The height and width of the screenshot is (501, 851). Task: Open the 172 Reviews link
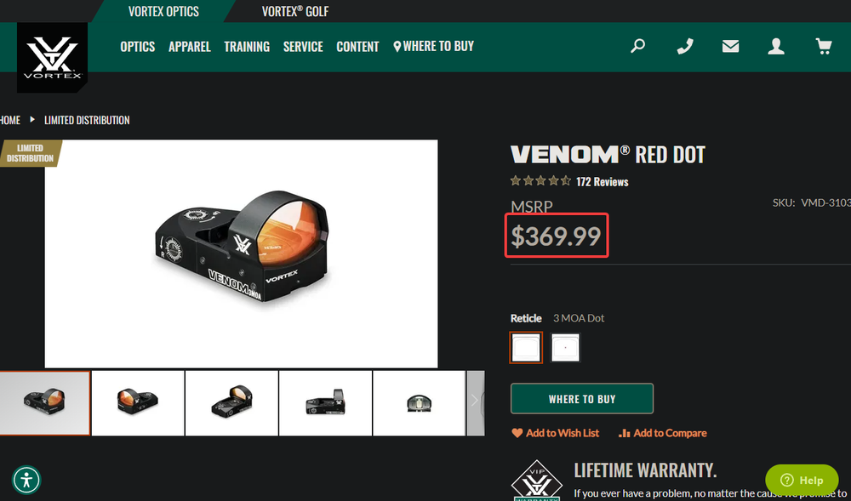pyautogui.click(x=602, y=182)
